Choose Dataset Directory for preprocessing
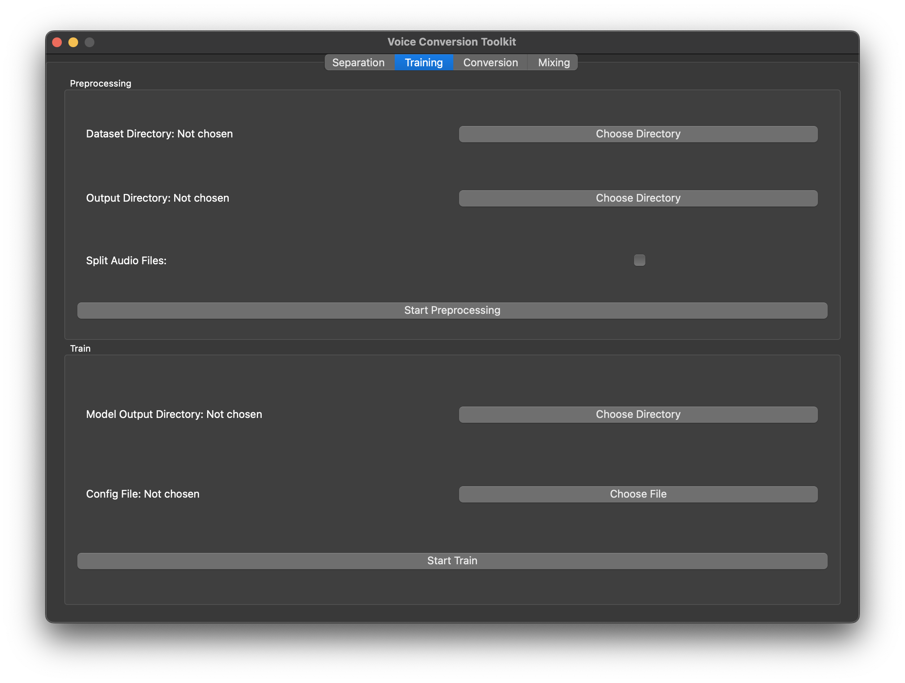Screen dimensions: 905x683 click(x=638, y=133)
